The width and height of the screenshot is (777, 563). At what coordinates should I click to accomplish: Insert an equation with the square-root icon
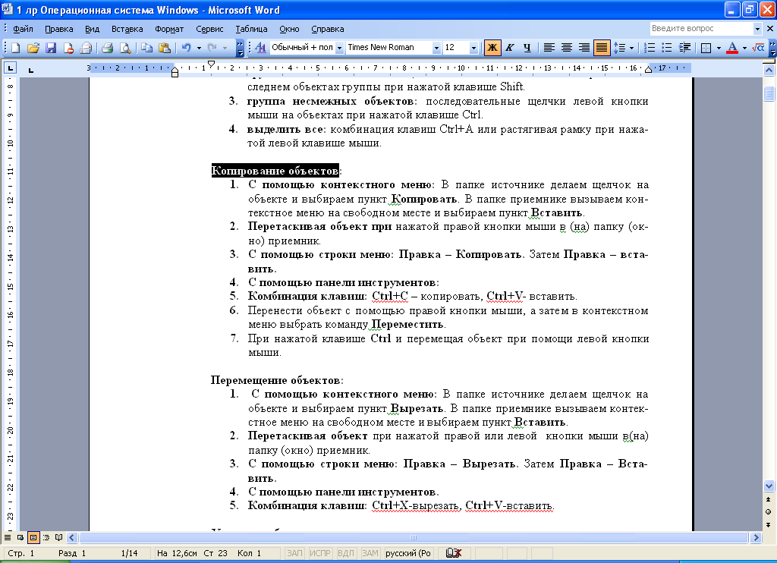point(758,48)
